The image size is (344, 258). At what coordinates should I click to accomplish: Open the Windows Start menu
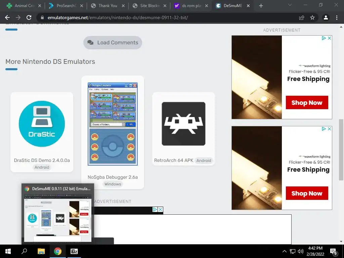8,251
